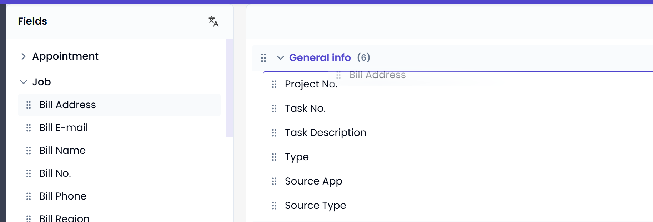
Task: Click the Task Description row
Action: pos(458,133)
